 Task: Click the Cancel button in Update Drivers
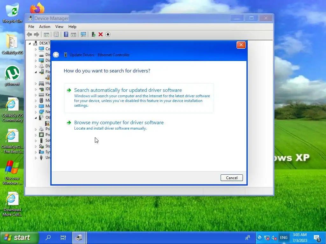tap(232, 178)
